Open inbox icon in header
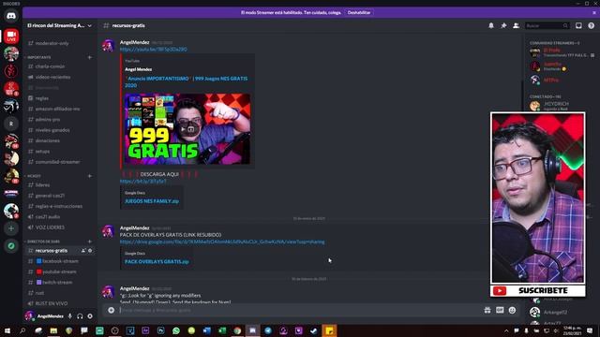Viewport: 600px width, 337px height. click(x=578, y=25)
